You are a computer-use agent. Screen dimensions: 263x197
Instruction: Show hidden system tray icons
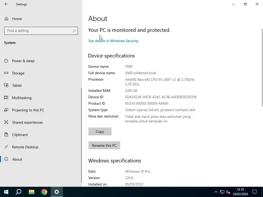216,192
